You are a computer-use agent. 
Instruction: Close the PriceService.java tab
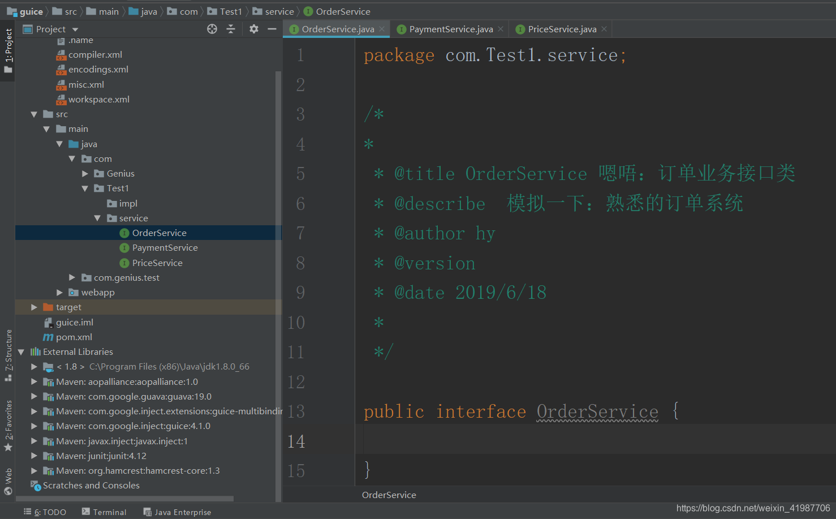[x=604, y=29]
